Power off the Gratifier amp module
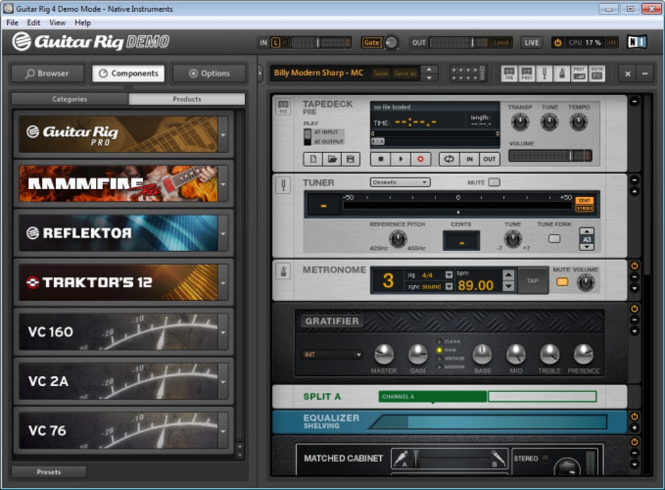 (634, 309)
